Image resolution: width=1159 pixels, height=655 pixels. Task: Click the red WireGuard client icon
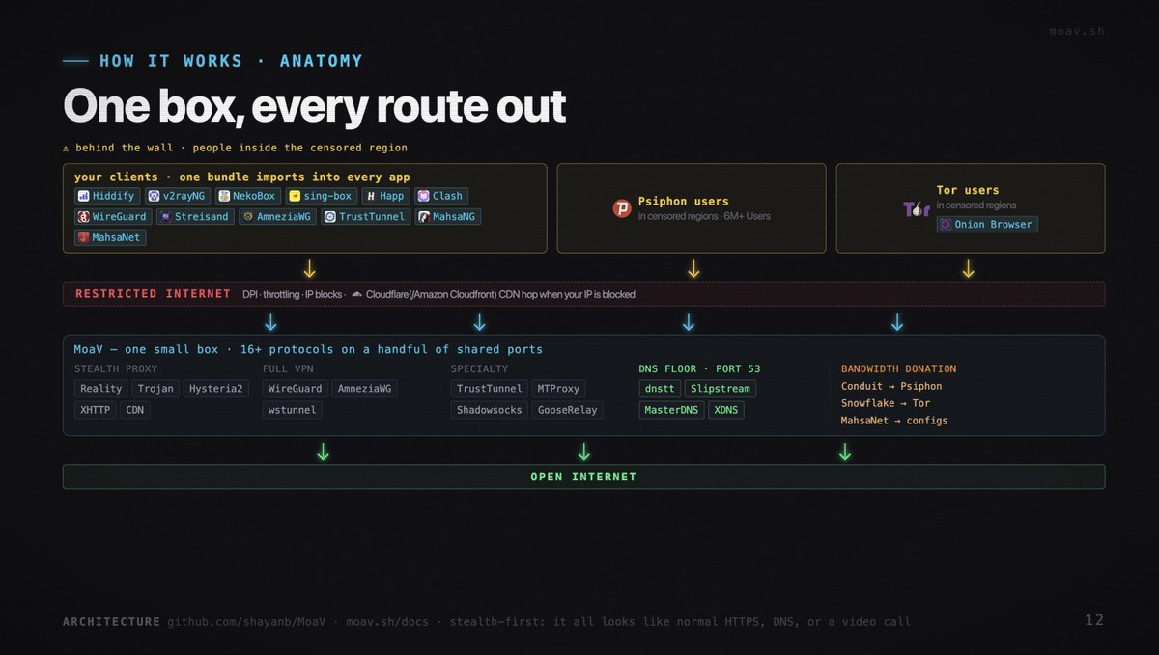click(x=84, y=217)
